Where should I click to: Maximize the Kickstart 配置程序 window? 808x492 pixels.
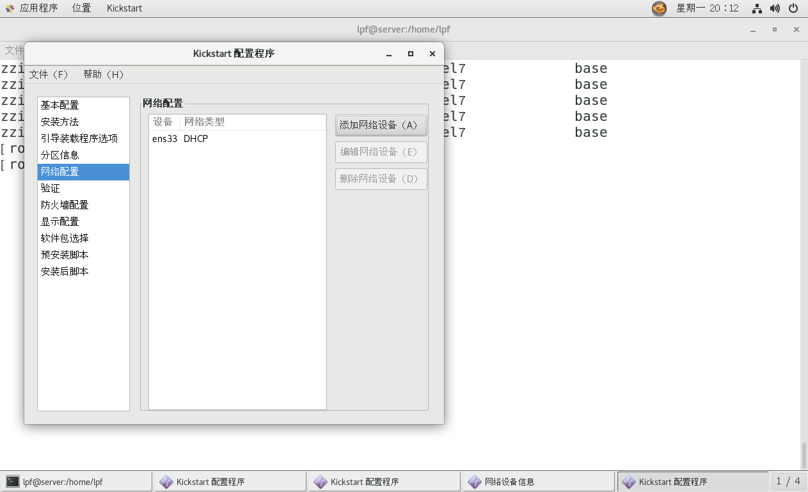(x=411, y=54)
